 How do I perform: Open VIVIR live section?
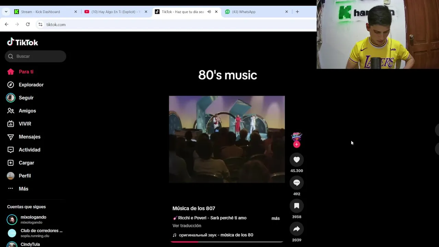tap(19, 124)
